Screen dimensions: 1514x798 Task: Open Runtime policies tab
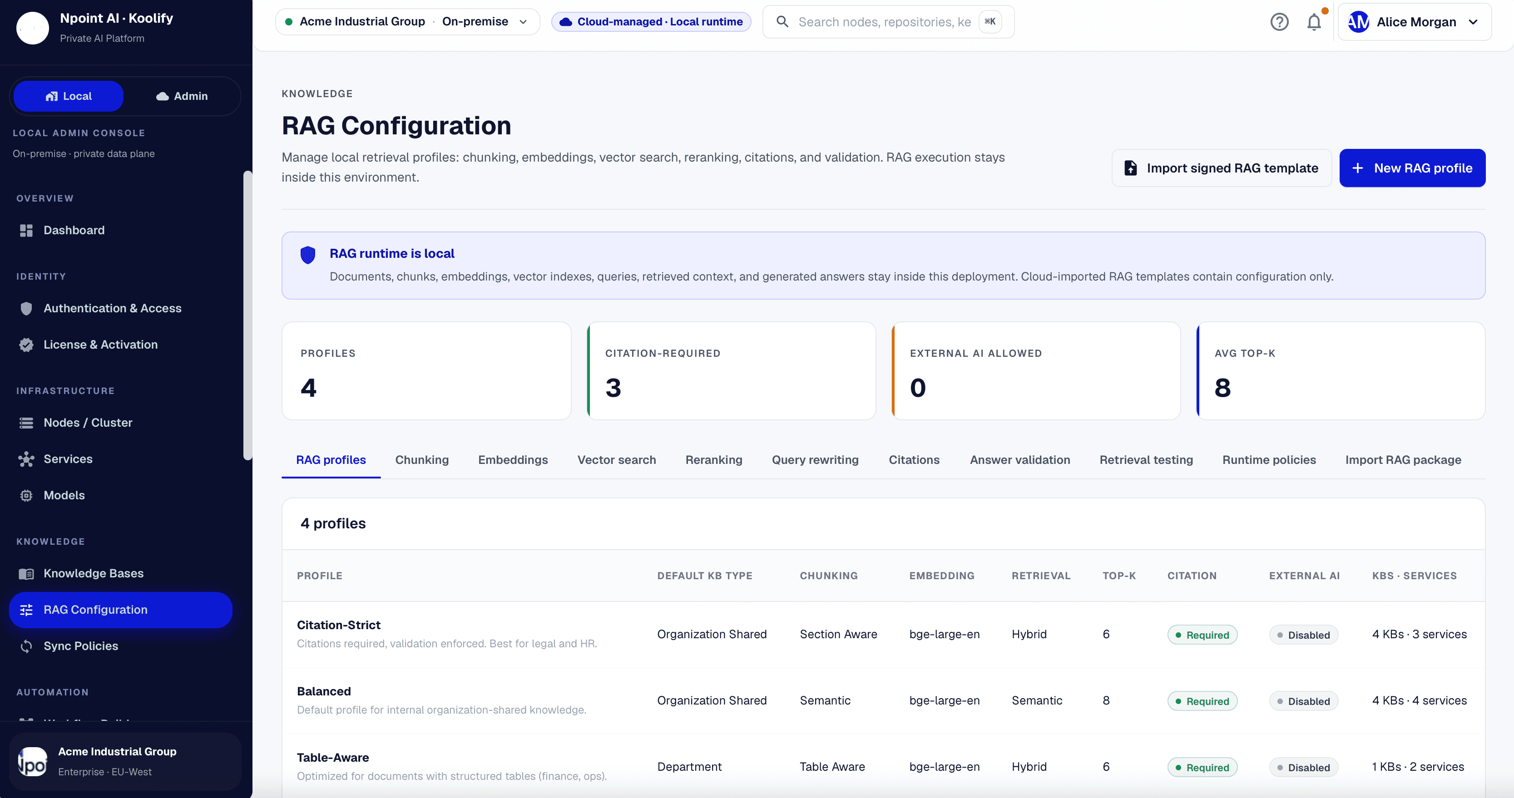(x=1269, y=460)
